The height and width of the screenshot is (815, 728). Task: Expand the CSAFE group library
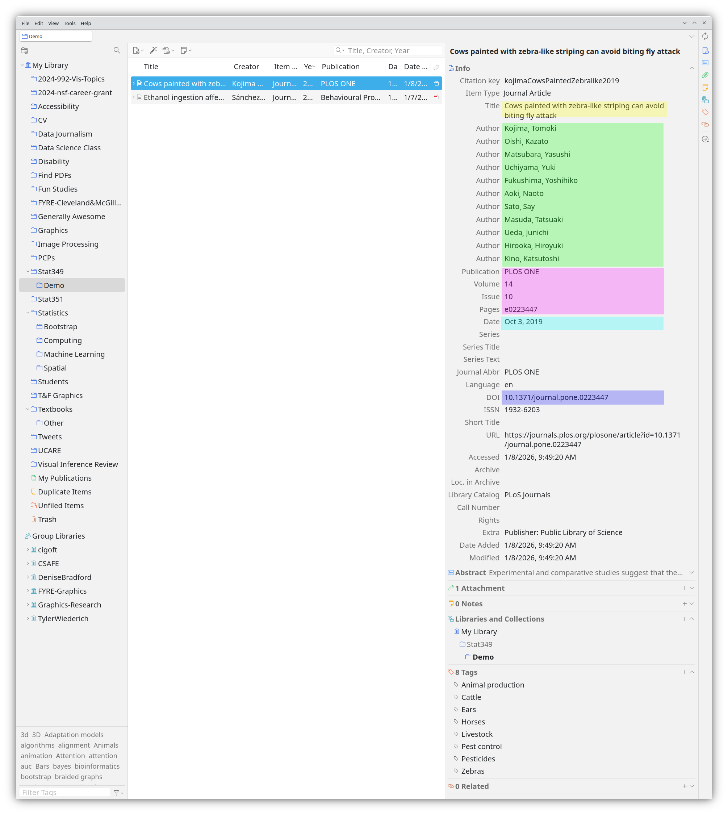[x=28, y=563]
